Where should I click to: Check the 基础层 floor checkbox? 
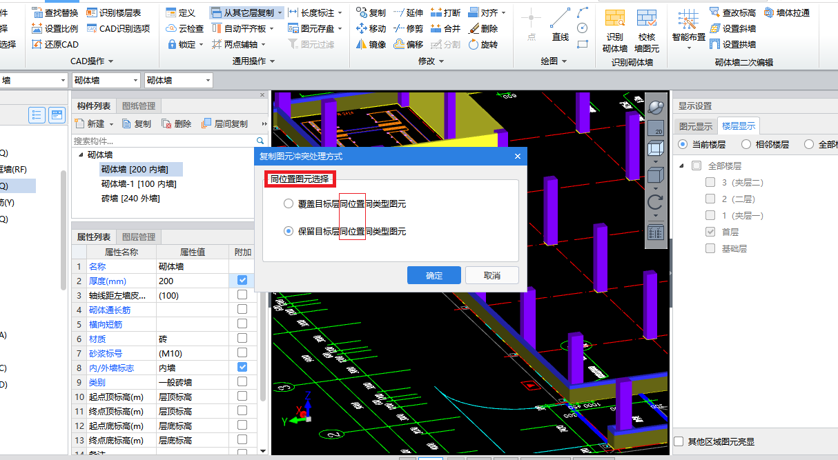click(x=710, y=248)
